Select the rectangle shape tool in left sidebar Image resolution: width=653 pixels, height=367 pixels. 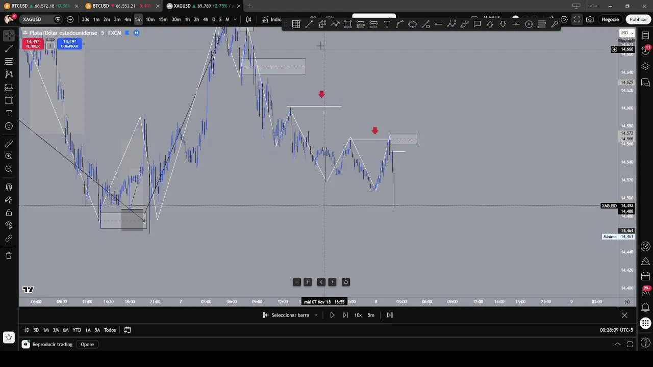[9, 100]
